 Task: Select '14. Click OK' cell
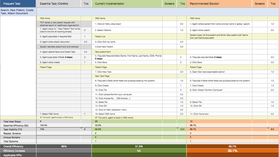coord(127,106)
